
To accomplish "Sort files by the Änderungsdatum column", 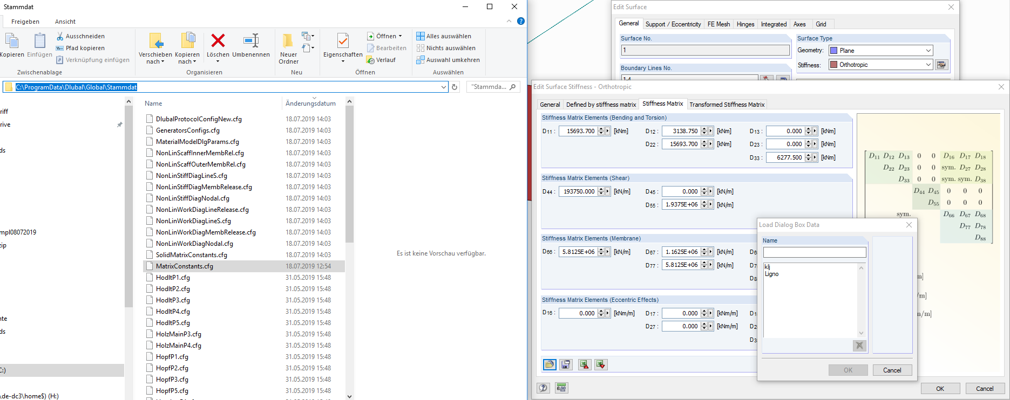I will (310, 104).
